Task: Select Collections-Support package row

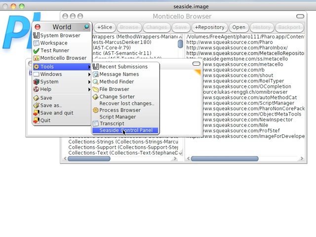Action: pos(123,147)
